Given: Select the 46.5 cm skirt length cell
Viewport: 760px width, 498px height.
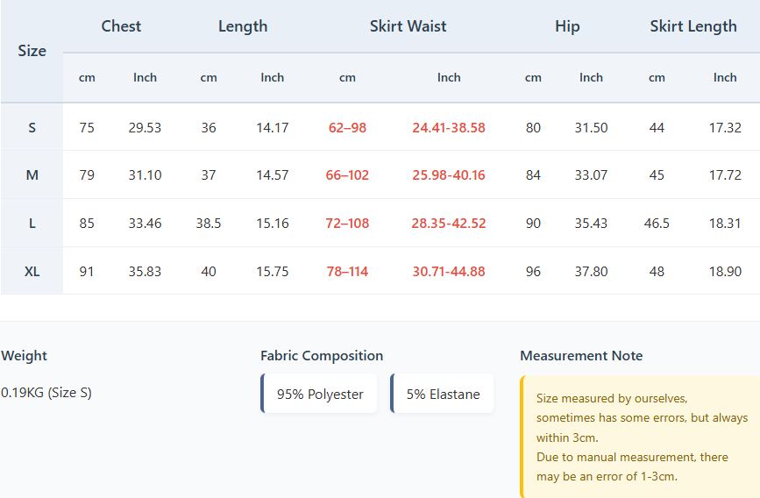Looking at the screenshot, I should (x=657, y=224).
